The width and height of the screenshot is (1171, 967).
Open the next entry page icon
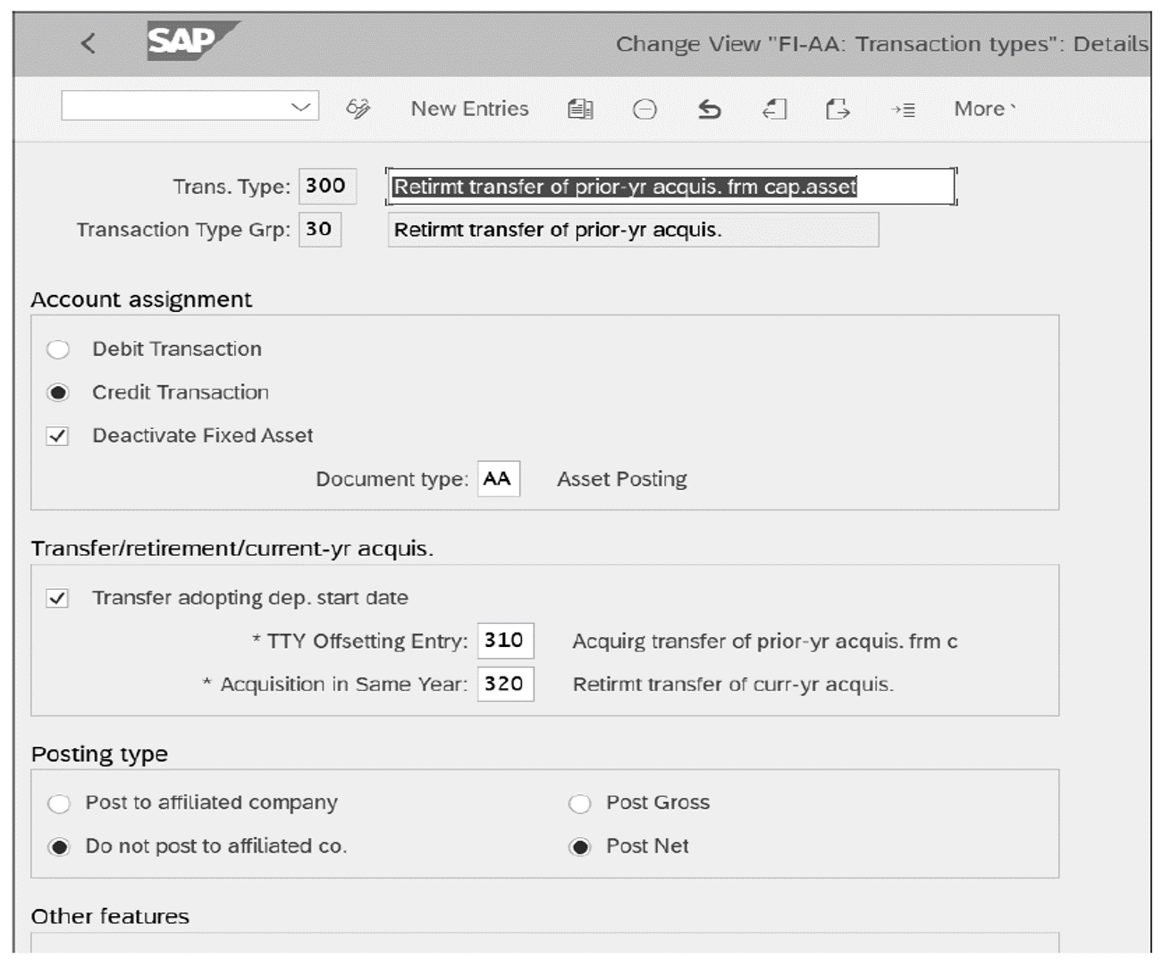click(x=838, y=108)
